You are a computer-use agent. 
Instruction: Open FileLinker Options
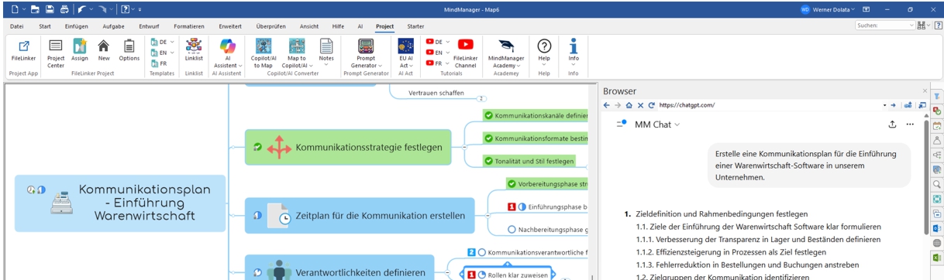coord(129,50)
